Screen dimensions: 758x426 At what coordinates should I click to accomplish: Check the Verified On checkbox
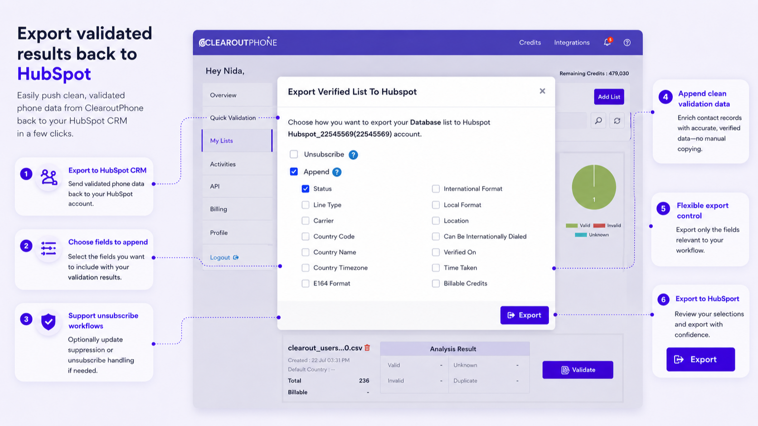pos(436,252)
